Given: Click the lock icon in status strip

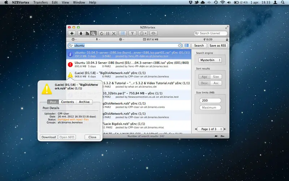Looking at the screenshot, I should 227,39.
